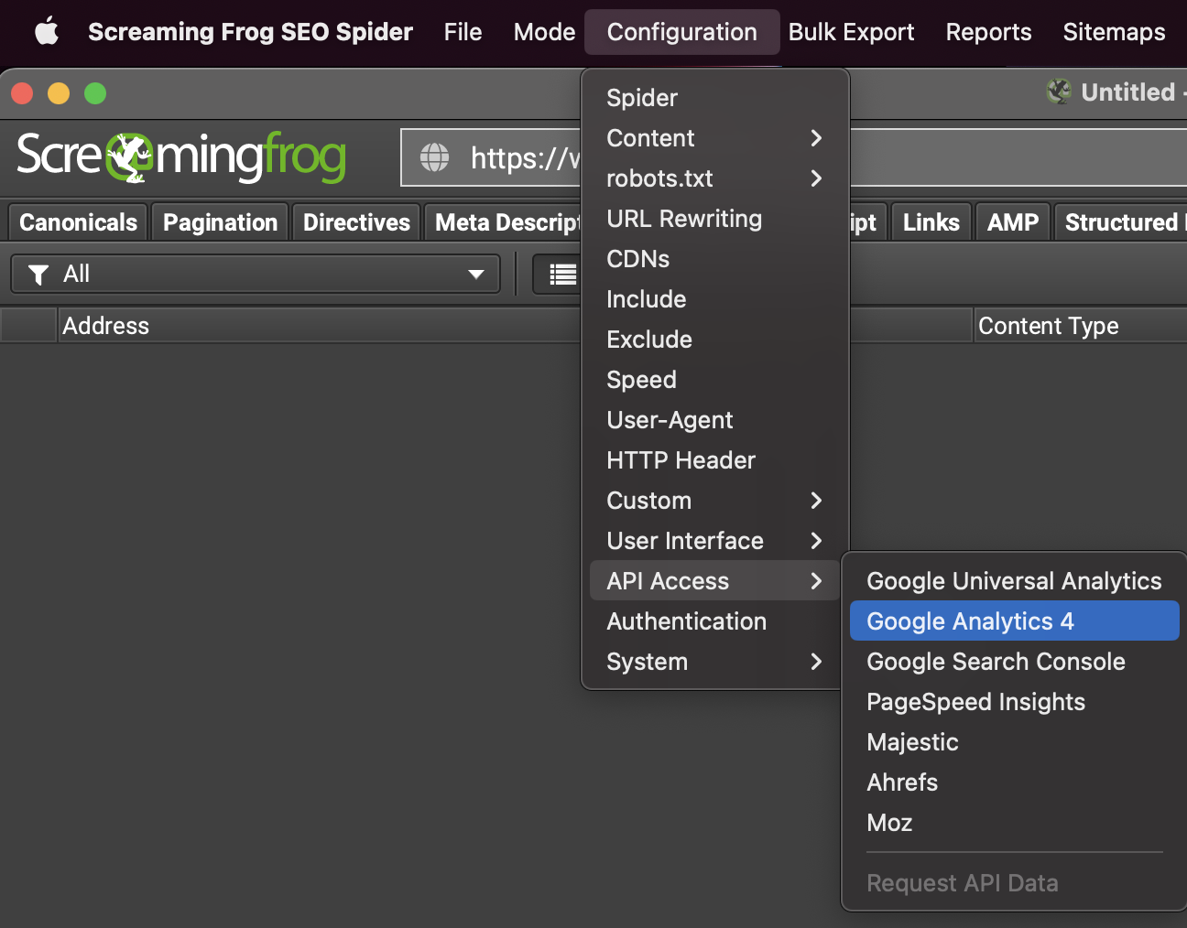The image size is (1187, 928).
Task: Expand the Content submenu
Action: (x=815, y=138)
